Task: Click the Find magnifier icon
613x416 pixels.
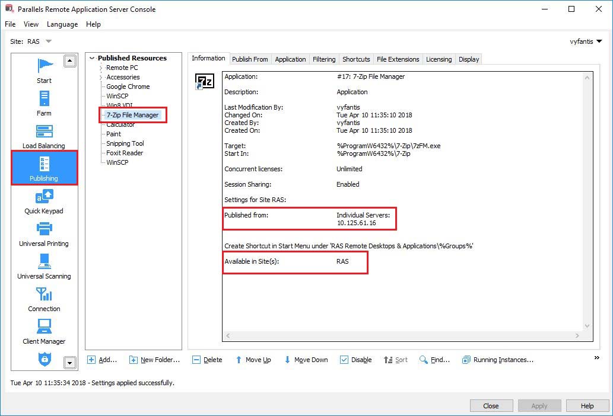Action: tap(423, 360)
